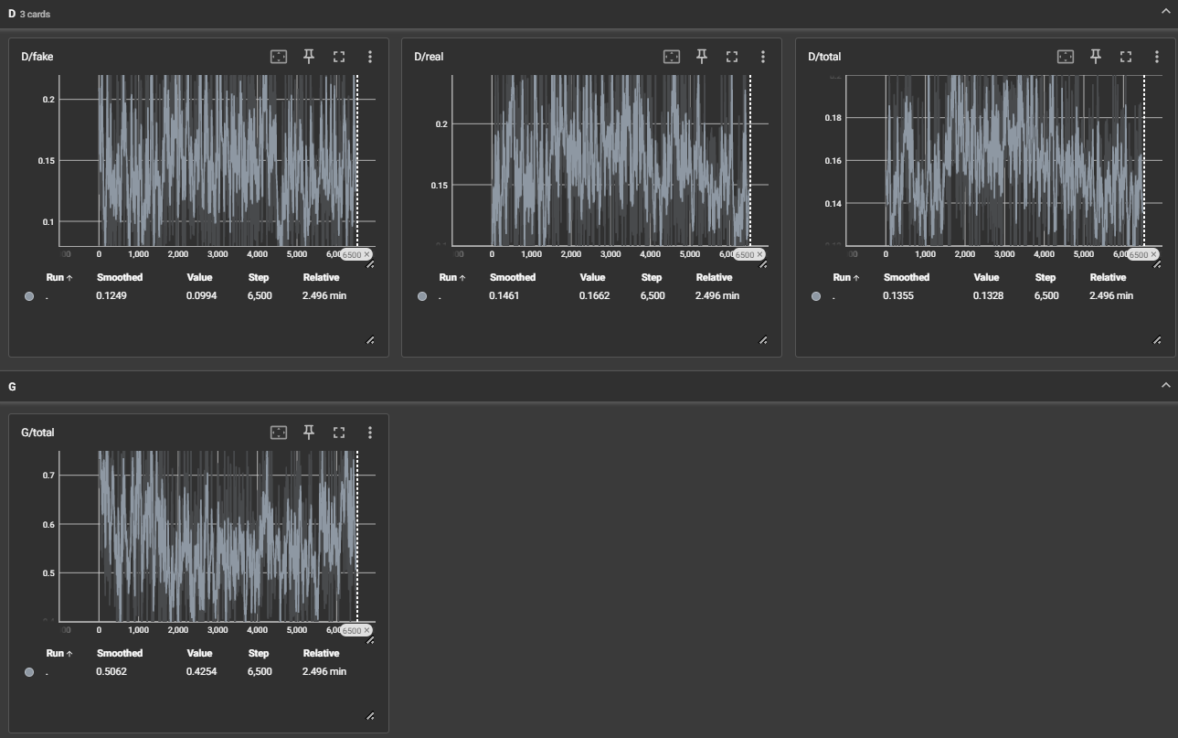Expand D/real chart to full screen
The height and width of the screenshot is (738, 1178).
(732, 57)
